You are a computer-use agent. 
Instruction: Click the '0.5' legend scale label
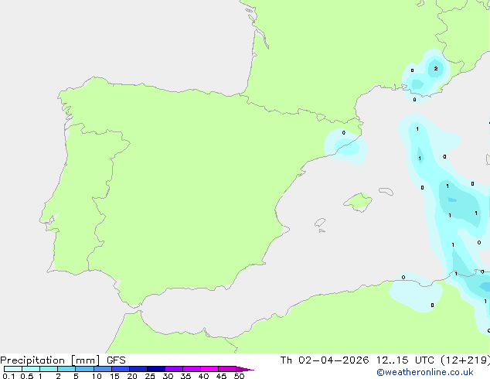point(26,376)
